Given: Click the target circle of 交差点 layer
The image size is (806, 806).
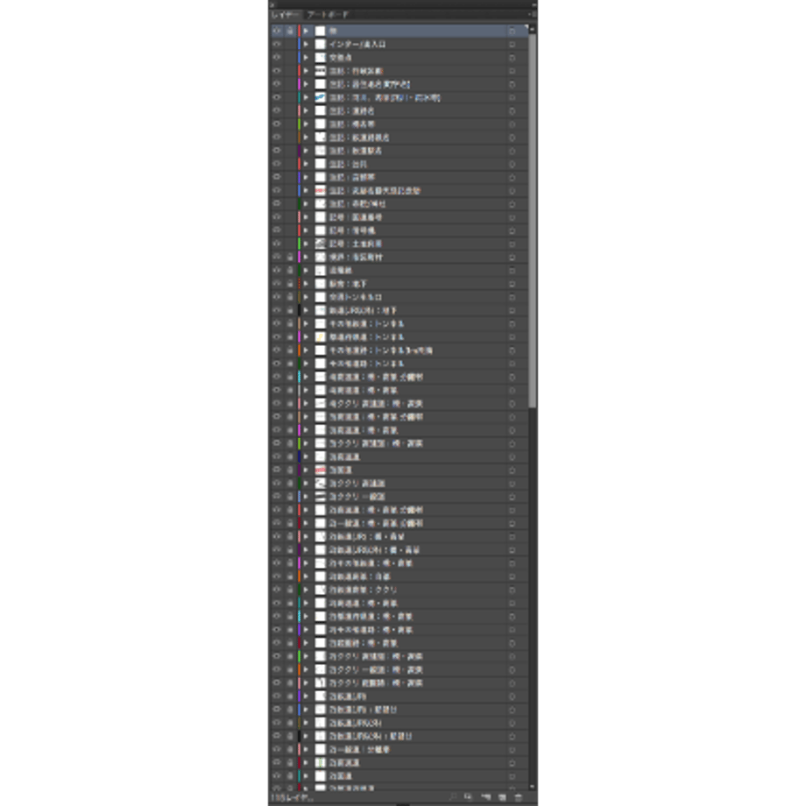Looking at the screenshot, I should coord(512,58).
